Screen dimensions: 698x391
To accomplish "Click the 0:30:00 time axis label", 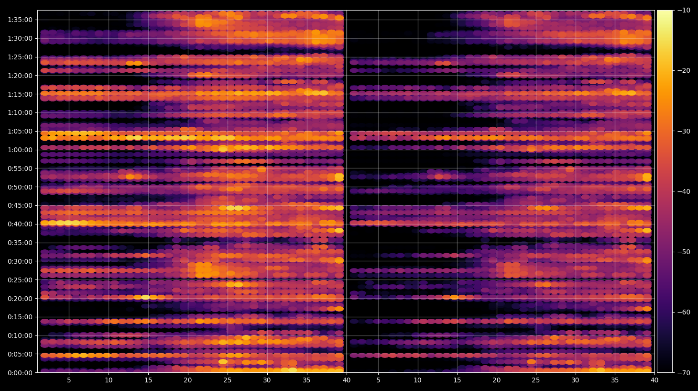I will click(20, 261).
